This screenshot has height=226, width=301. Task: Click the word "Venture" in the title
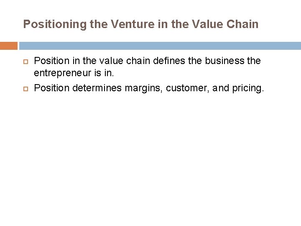128,24
